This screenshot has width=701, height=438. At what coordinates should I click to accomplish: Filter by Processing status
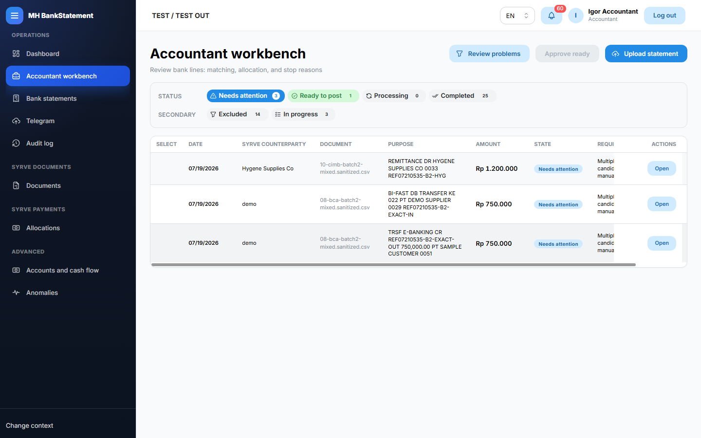point(394,96)
